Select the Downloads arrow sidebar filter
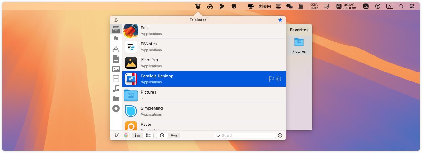 click(x=116, y=108)
